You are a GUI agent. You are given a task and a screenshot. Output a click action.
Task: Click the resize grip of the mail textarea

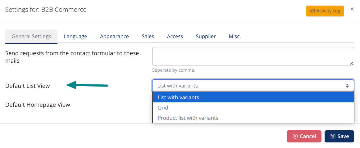coord(352,63)
